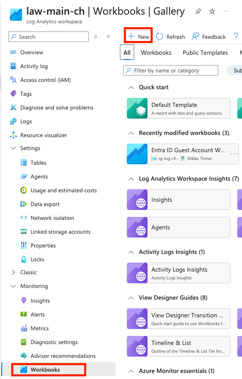This screenshot has height=379, width=242.
Task: Mark workspace as favorite with star icon
Action: [x=212, y=11]
